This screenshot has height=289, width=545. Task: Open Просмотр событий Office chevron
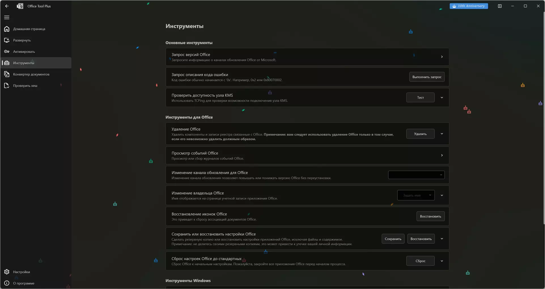coord(442,155)
